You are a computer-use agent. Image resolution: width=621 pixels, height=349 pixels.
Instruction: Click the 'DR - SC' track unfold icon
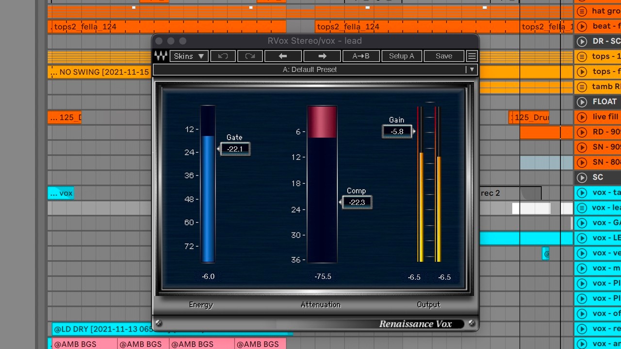tap(582, 42)
